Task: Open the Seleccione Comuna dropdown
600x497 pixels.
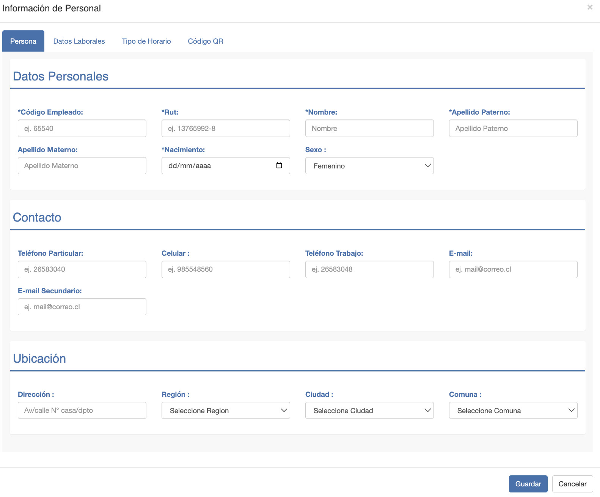Action: 513,410
